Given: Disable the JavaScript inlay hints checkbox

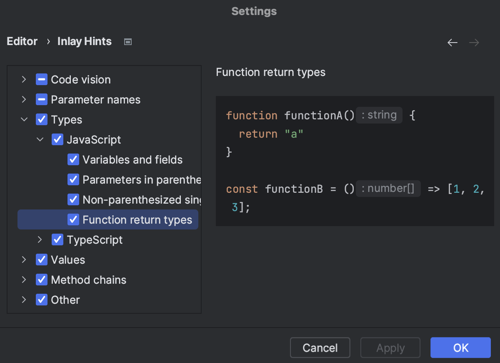Looking at the screenshot, I should [x=57, y=139].
